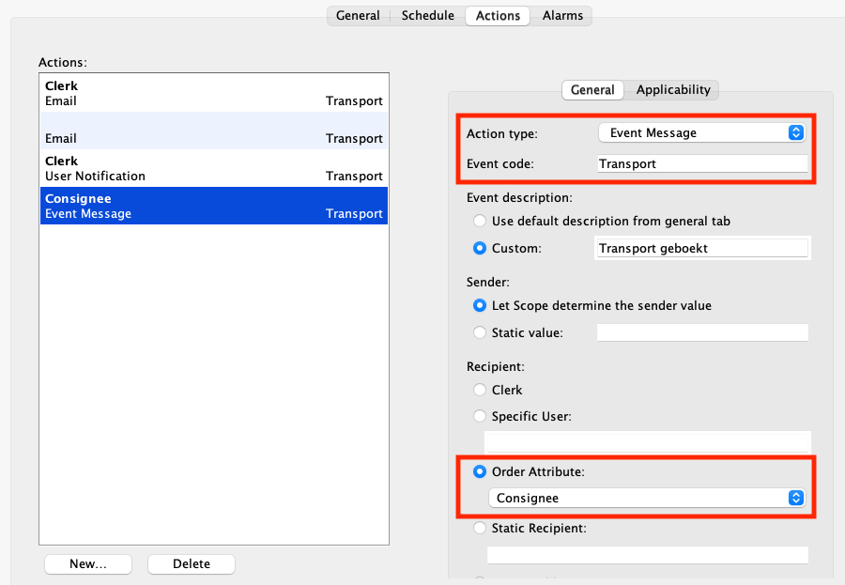Expand the Order Attribute Consignee dropdown
This screenshot has width=845, height=585.
647,499
